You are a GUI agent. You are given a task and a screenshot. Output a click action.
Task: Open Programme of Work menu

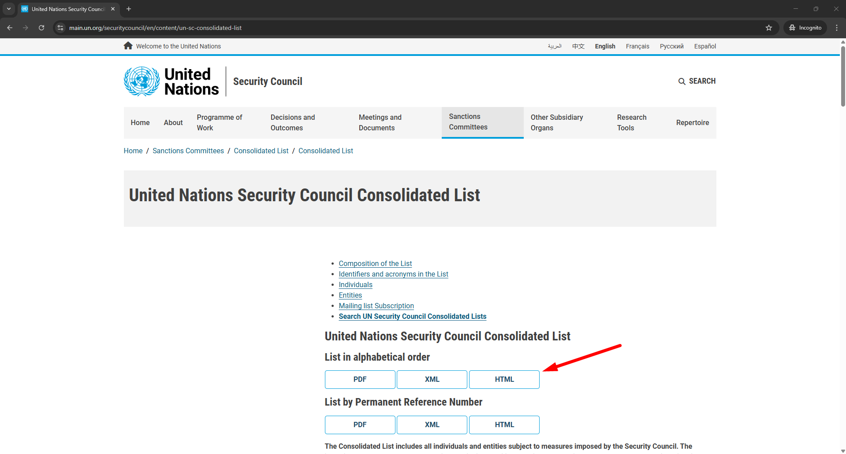(227, 123)
